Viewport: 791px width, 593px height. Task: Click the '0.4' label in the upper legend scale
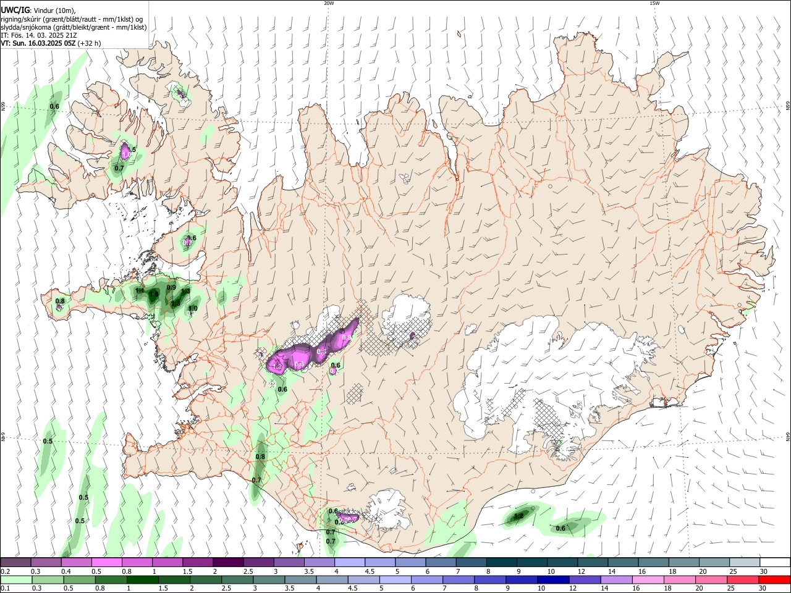pos(66,571)
